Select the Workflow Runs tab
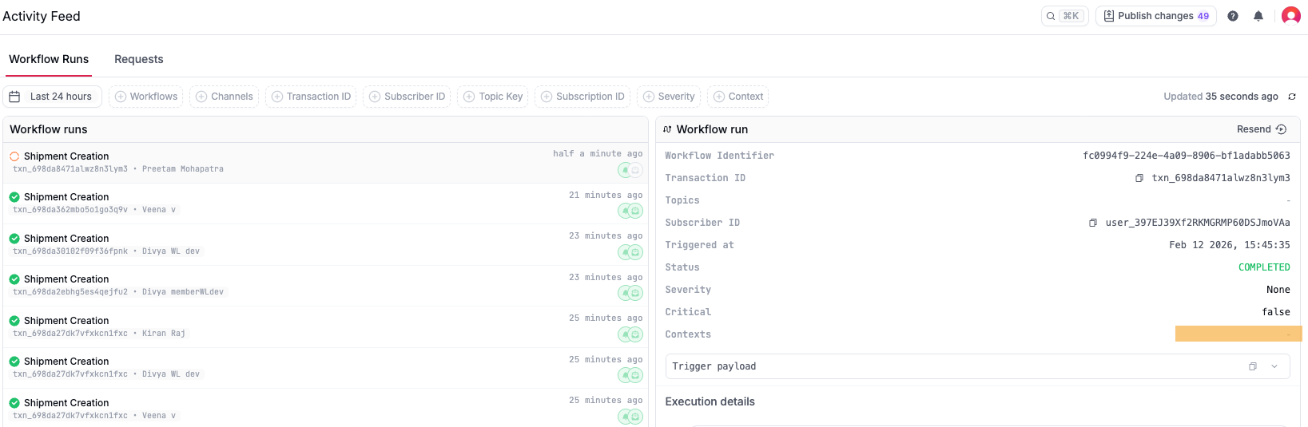 point(49,59)
